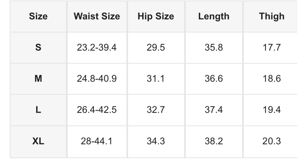Click the Thigh column header
This screenshot has height=165, width=307.
pos(272,16)
